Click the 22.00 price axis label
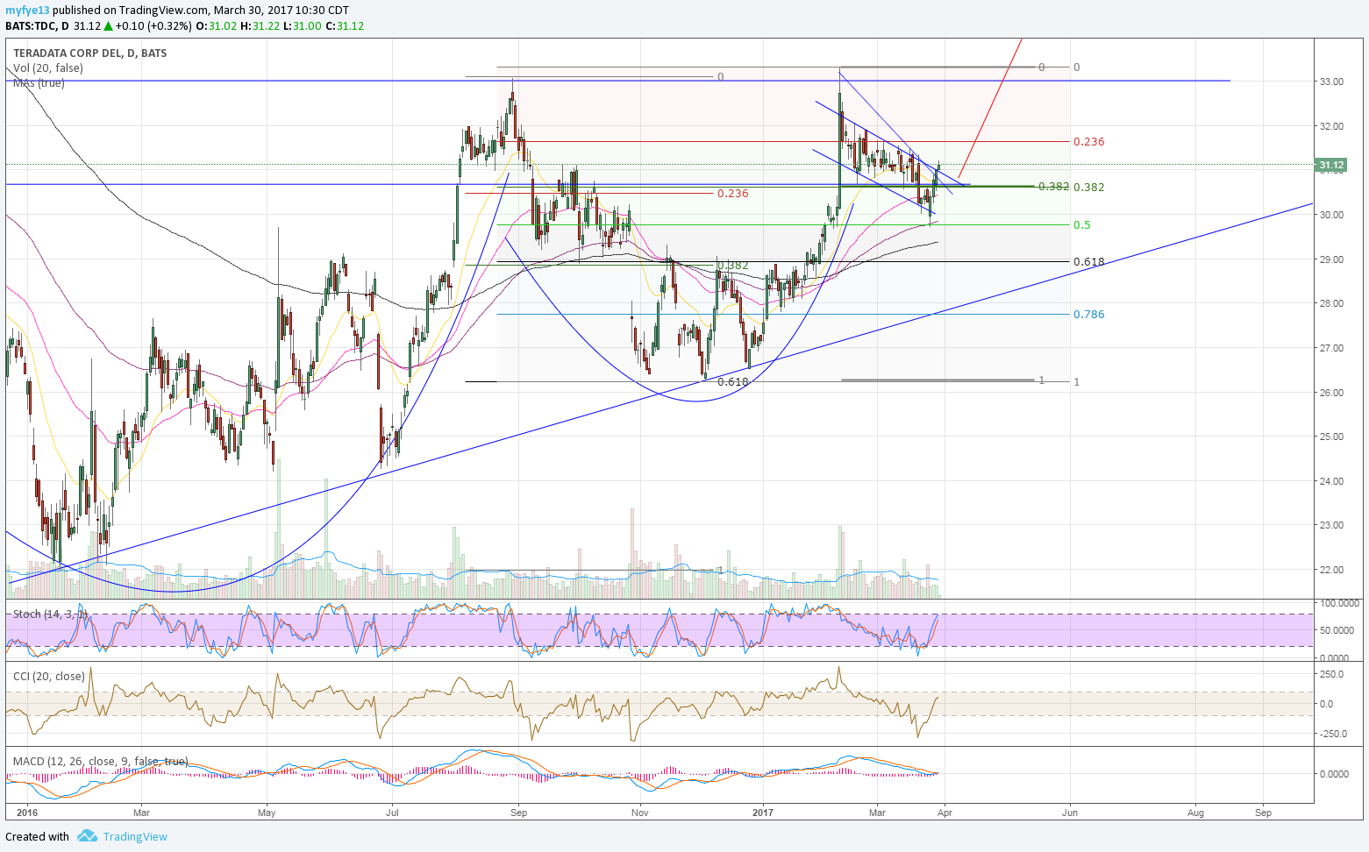The width and height of the screenshot is (1369, 852). tap(1331, 570)
